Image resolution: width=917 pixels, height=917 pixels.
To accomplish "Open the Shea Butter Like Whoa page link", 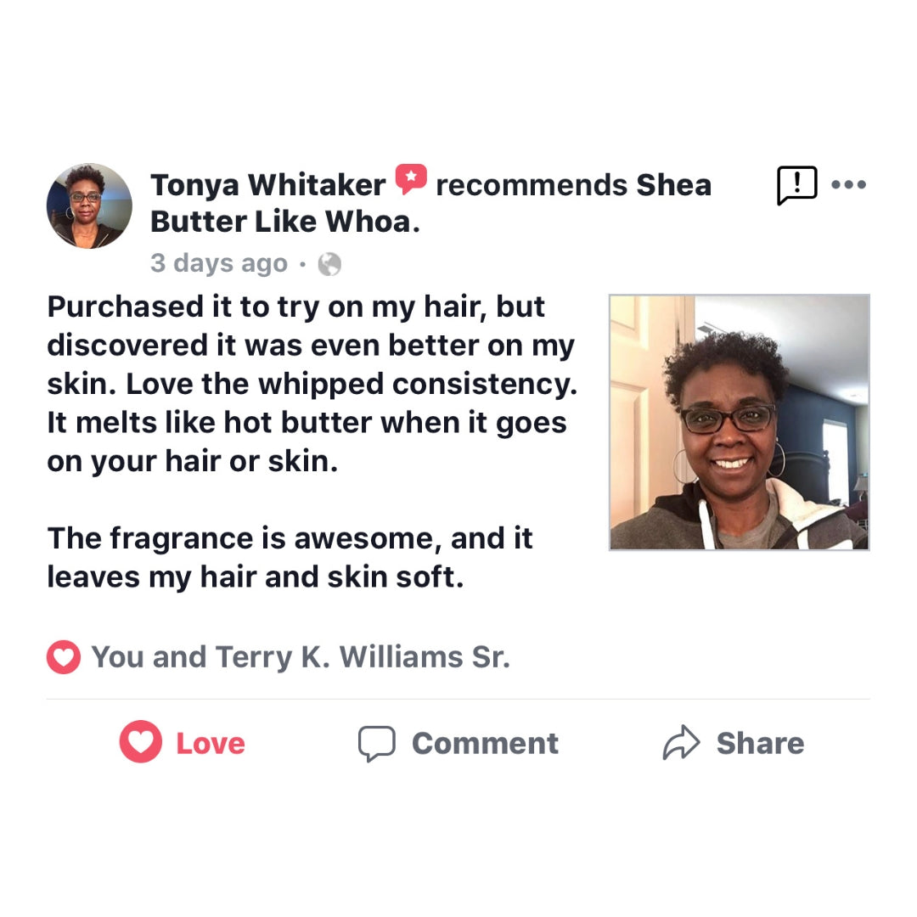I will 431,203.
